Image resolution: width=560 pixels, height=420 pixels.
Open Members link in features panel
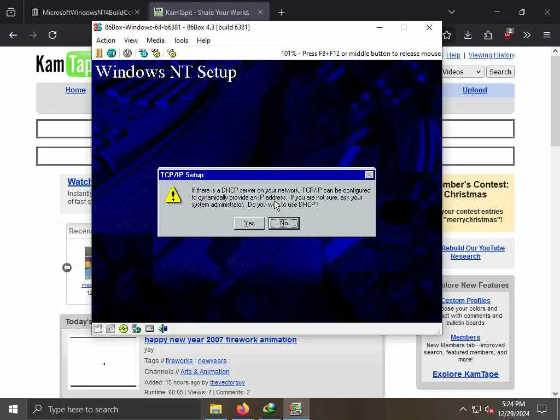pyautogui.click(x=465, y=337)
